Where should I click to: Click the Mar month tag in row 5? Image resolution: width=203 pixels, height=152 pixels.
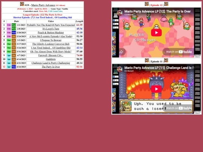tap(9, 40)
